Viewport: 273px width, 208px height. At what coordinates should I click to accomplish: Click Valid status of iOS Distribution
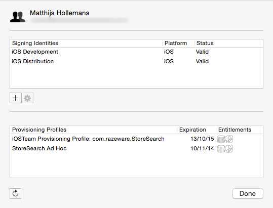tap(202, 61)
